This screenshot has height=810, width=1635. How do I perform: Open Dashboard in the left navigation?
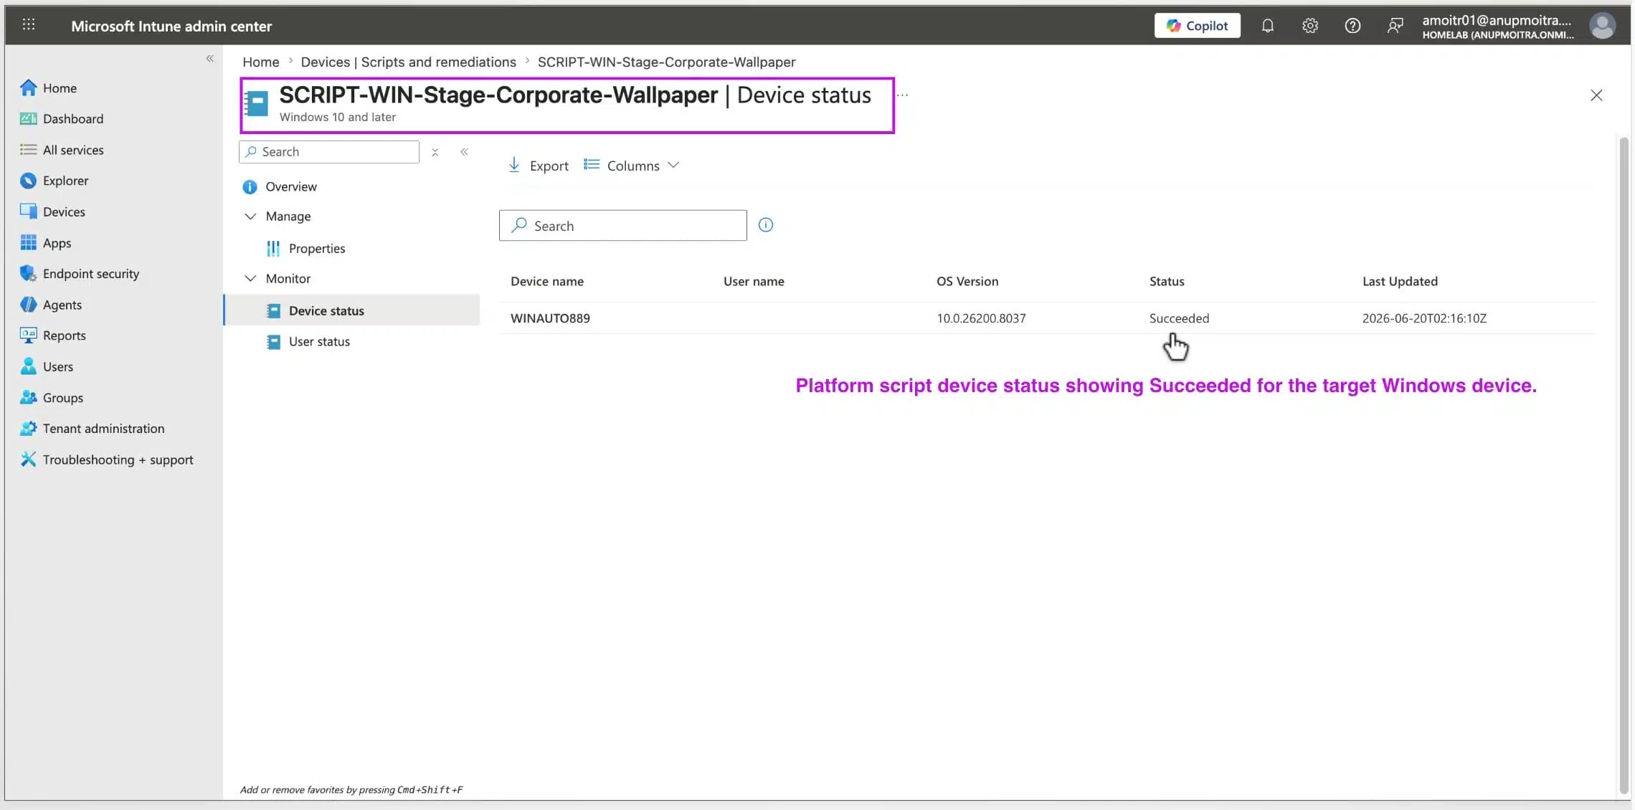pyautogui.click(x=62, y=119)
